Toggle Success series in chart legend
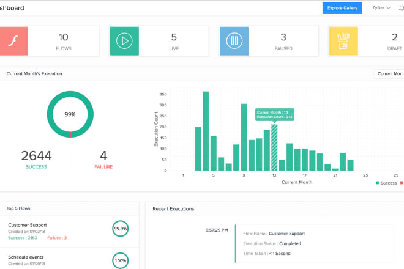The image size is (404, 269). [x=386, y=183]
